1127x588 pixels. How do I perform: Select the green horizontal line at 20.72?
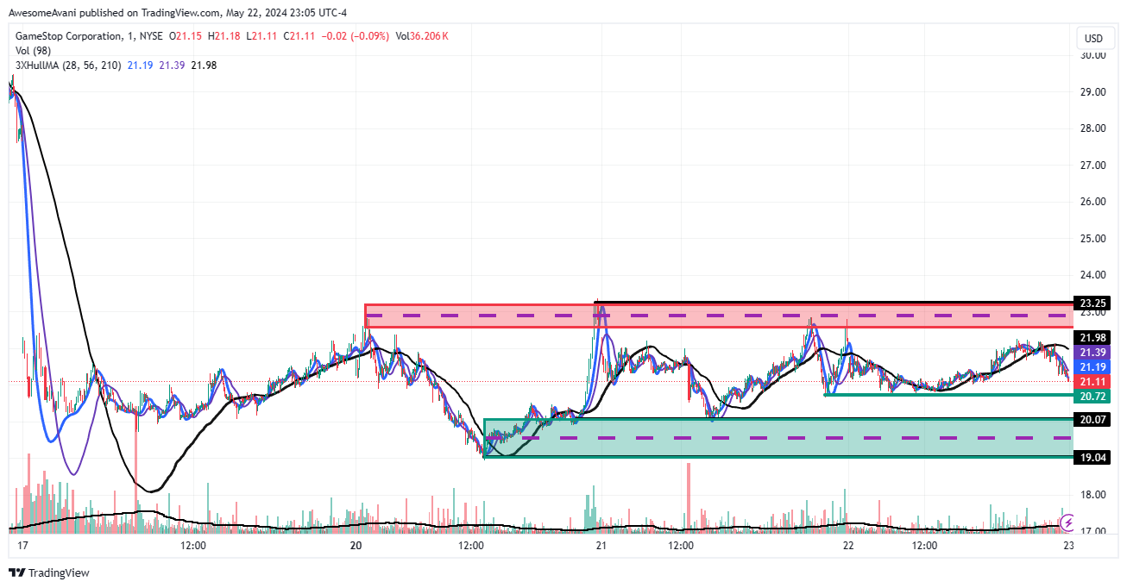(948, 395)
